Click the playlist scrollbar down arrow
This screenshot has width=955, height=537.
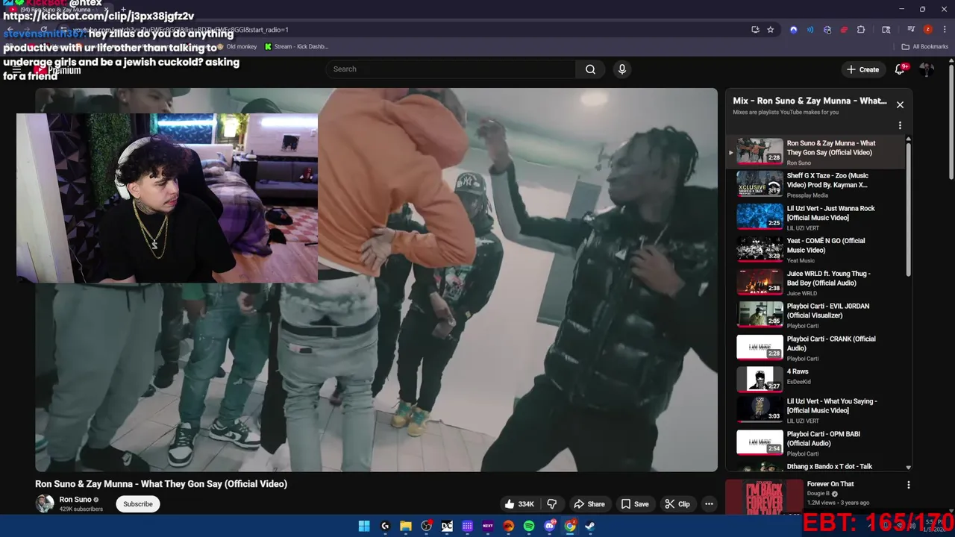click(908, 468)
